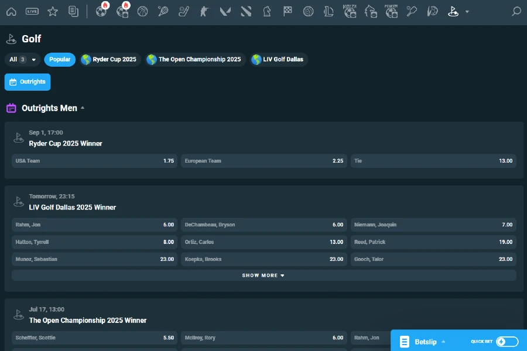Open the All competitions dropdown
The height and width of the screenshot is (351, 527).
tap(22, 59)
